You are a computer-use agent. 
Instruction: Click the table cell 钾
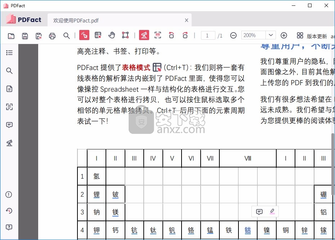tap(97, 230)
